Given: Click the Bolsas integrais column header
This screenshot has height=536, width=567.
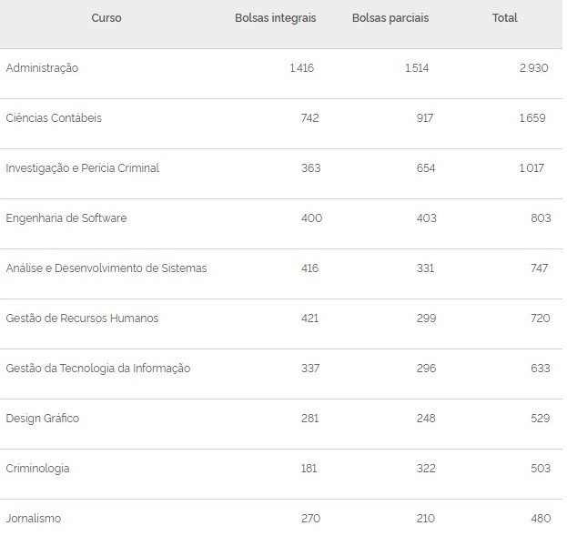Looking at the screenshot, I should (x=275, y=18).
